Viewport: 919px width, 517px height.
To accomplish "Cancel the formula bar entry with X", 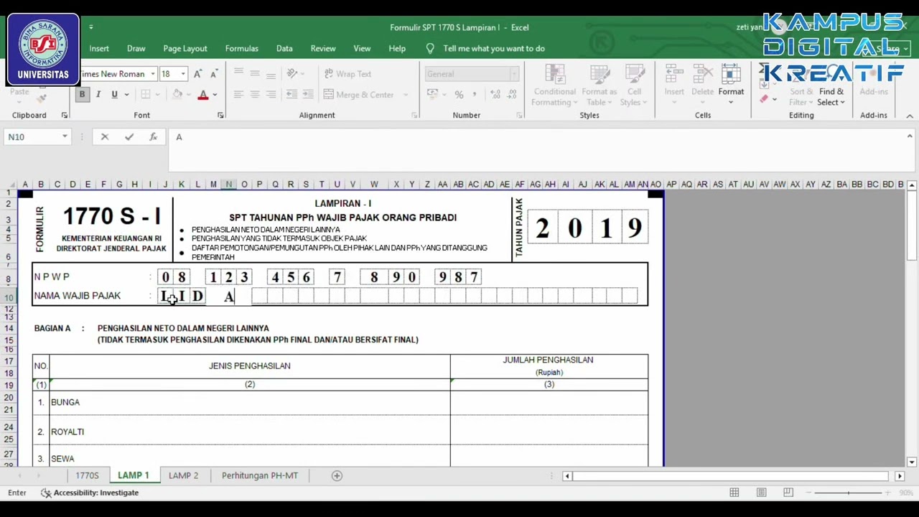I will coord(105,136).
